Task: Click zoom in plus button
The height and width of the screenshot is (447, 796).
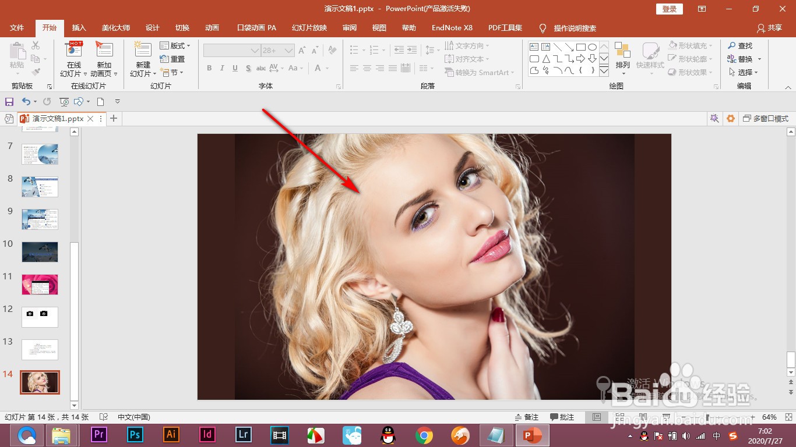Action: pyautogui.click(x=753, y=417)
